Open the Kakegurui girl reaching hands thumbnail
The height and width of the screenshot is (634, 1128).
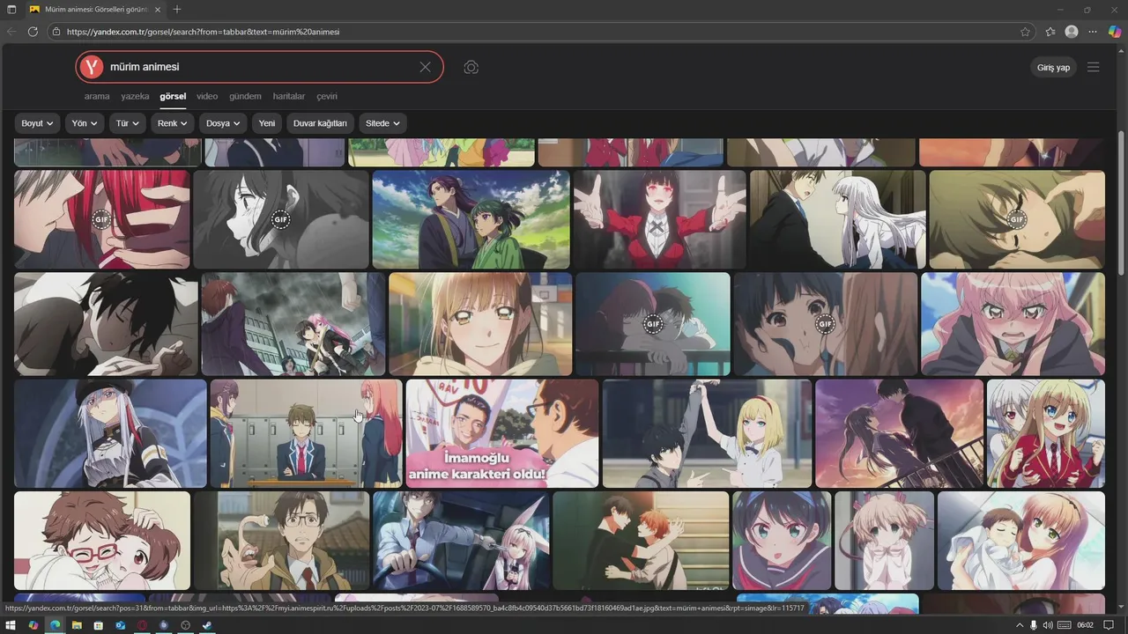pos(659,219)
